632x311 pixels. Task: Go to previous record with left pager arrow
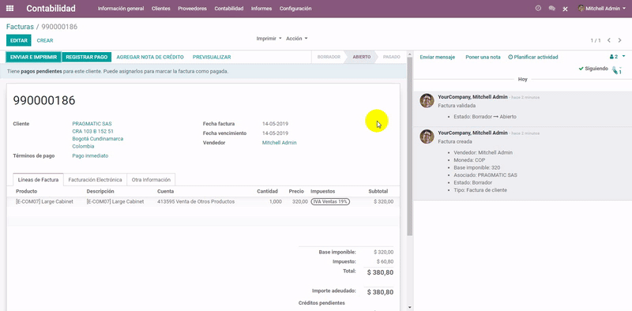(608, 40)
